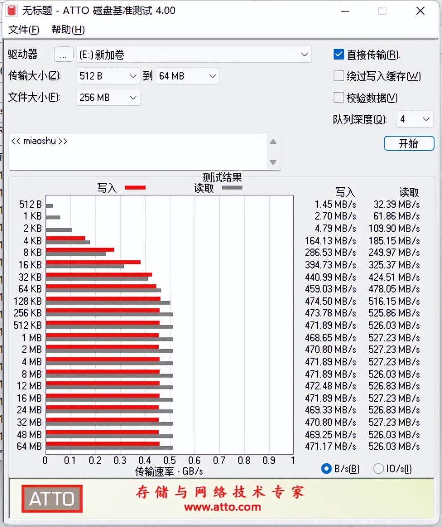Click the 48 MB chart row label
Screen dimensions: 442x527
point(29,435)
